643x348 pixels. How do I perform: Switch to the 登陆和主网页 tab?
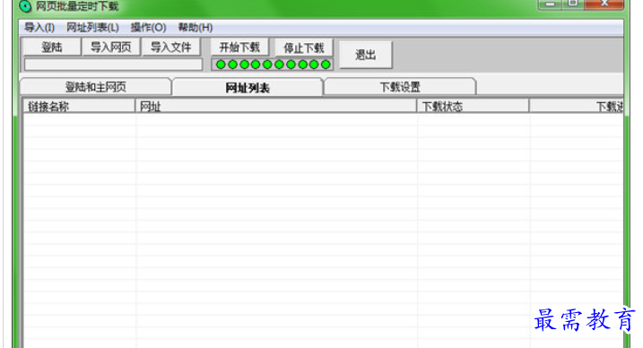click(95, 87)
